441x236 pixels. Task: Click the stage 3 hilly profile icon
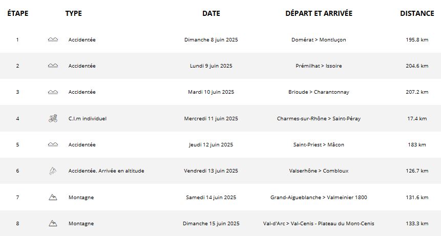[53, 92]
